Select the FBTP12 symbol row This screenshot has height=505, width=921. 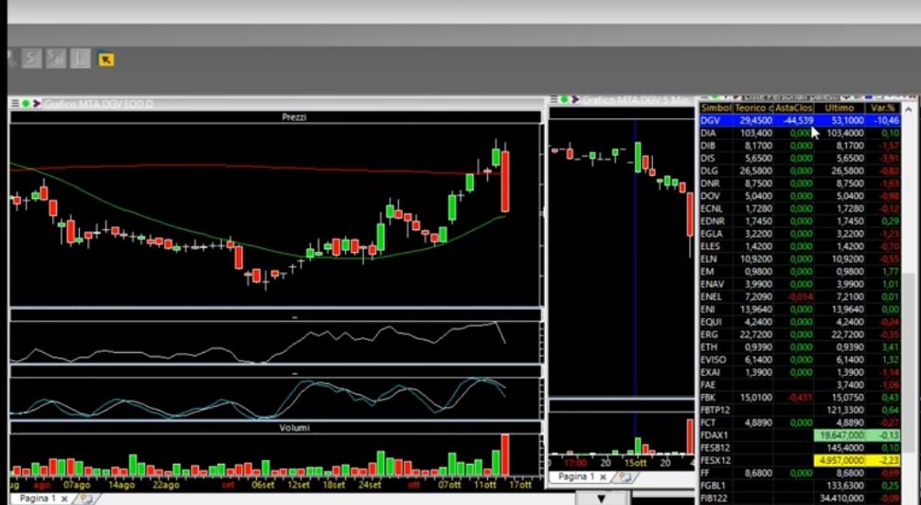tap(800, 410)
